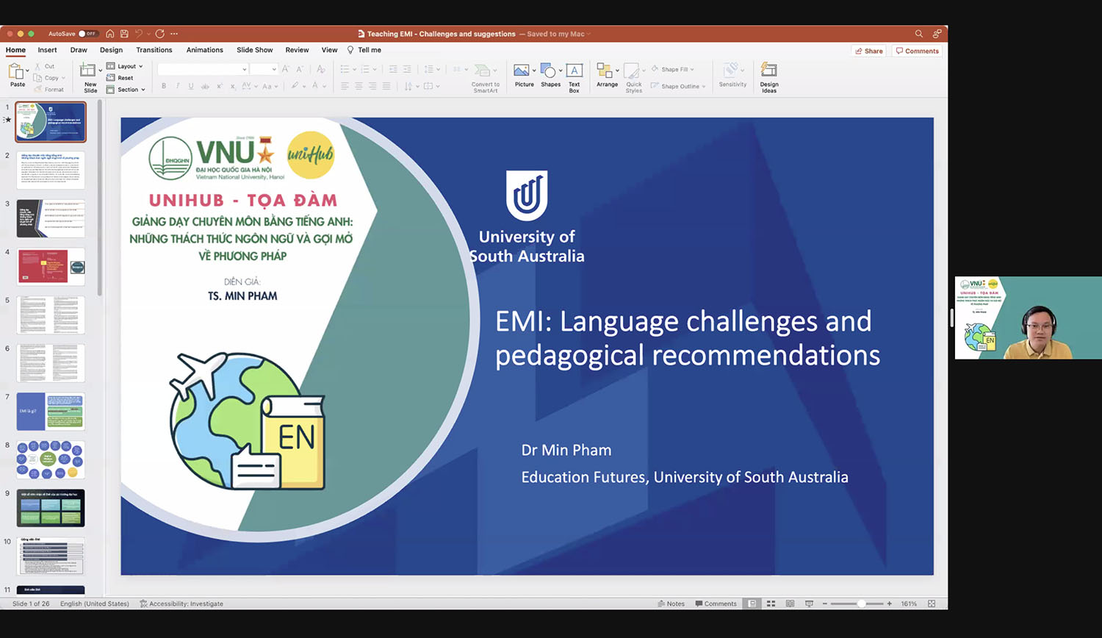Switch to Slide Sorter view icon

771,603
